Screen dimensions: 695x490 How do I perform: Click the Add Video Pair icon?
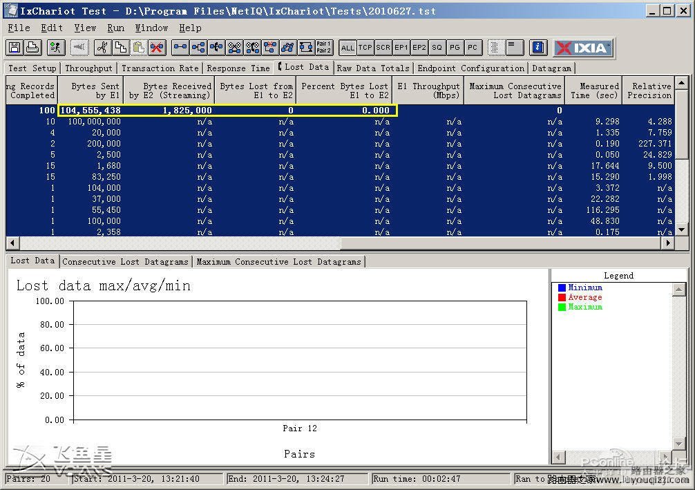(x=253, y=48)
